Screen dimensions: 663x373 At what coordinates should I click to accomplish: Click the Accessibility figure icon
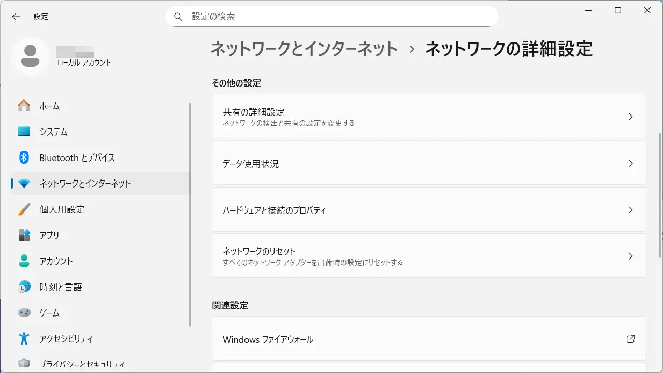[x=24, y=339]
